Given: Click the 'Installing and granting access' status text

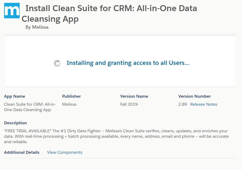Looking at the screenshot, I should [x=128, y=63].
